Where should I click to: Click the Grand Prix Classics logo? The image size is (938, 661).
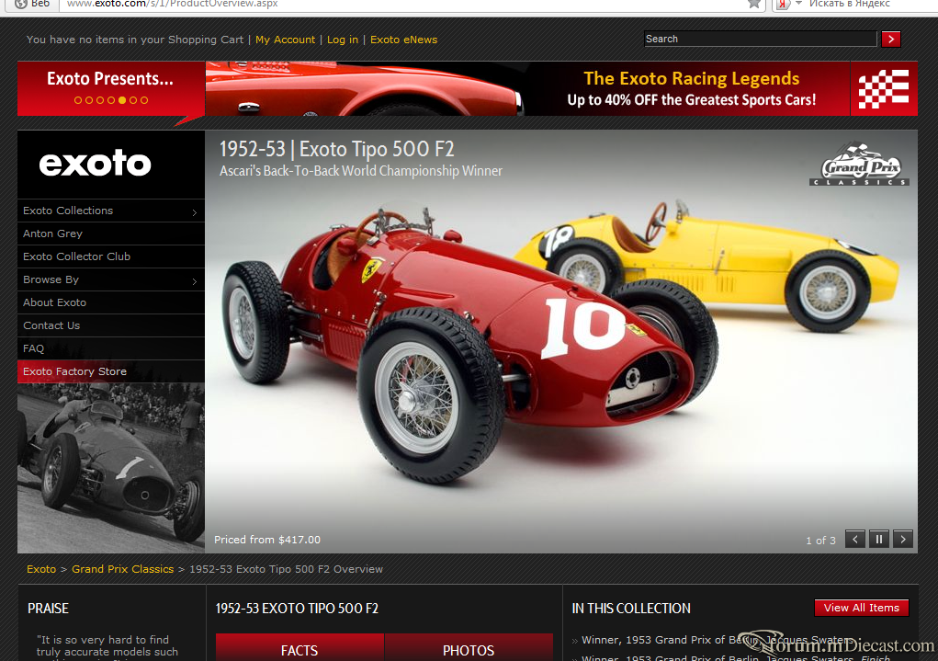(x=860, y=164)
